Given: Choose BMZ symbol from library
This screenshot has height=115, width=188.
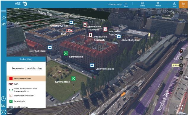Looking at the screenshot, I should tap(26, 84).
